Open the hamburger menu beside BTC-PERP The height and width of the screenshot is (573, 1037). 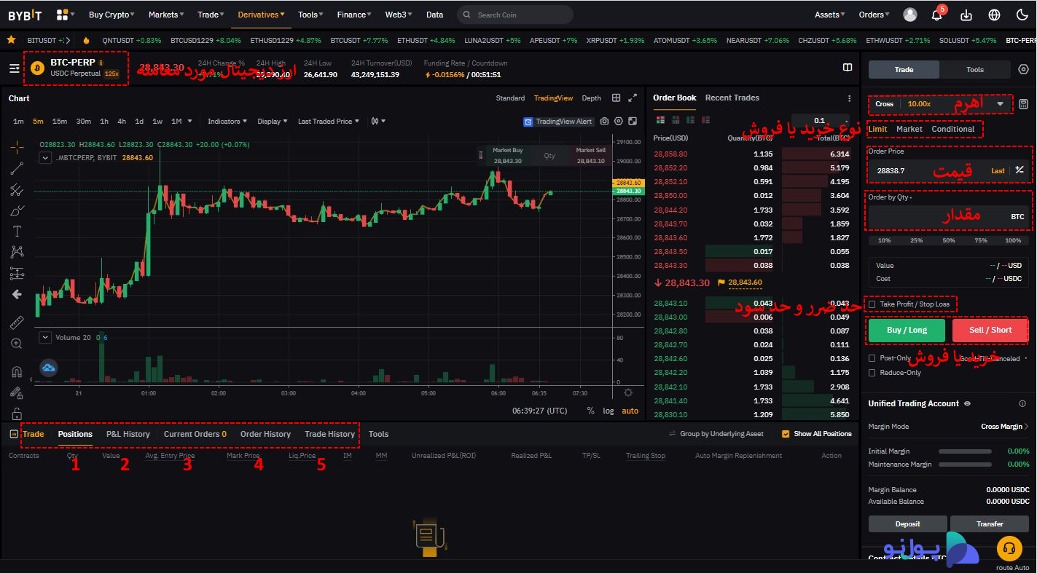click(15, 68)
